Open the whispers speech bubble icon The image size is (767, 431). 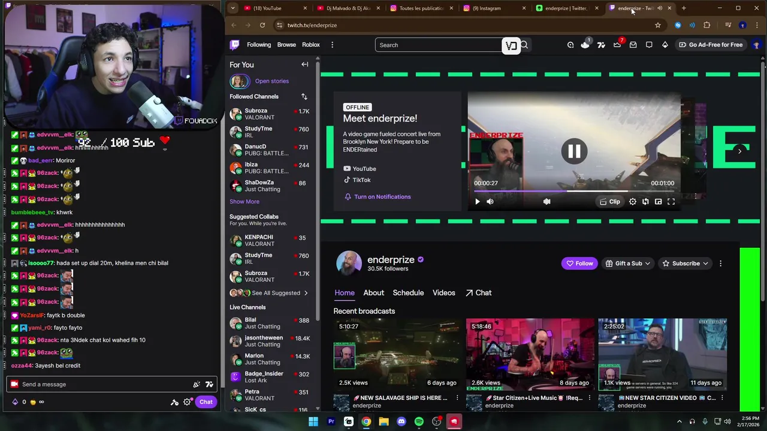(x=649, y=45)
